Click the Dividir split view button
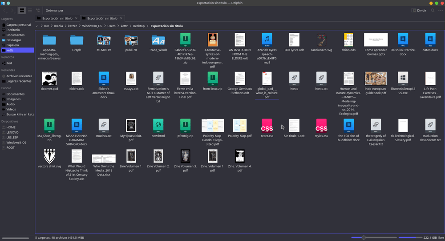Viewport: 445px width, 241px height. [x=419, y=11]
